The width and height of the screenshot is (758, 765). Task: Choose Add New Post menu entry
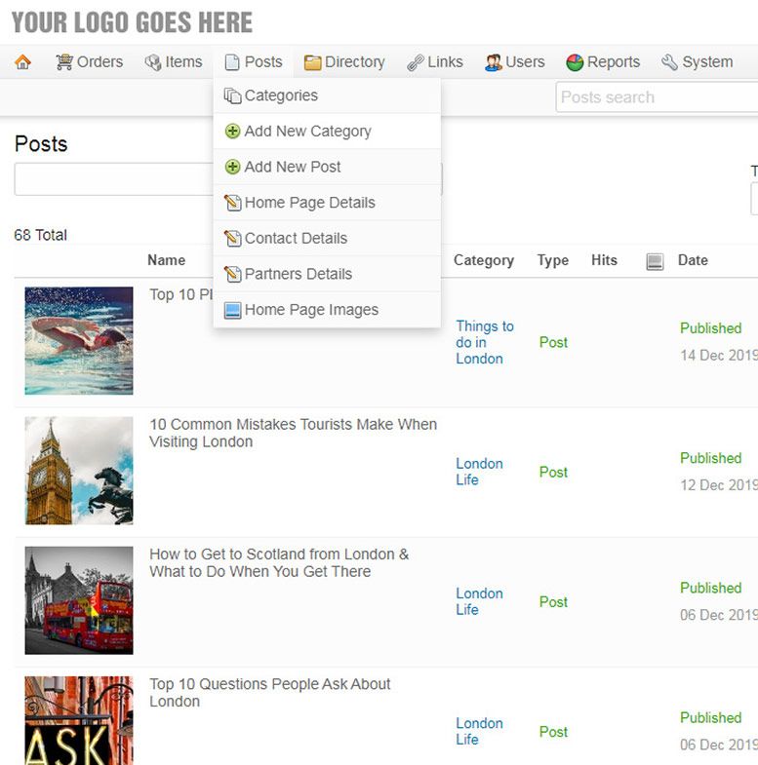point(327,167)
